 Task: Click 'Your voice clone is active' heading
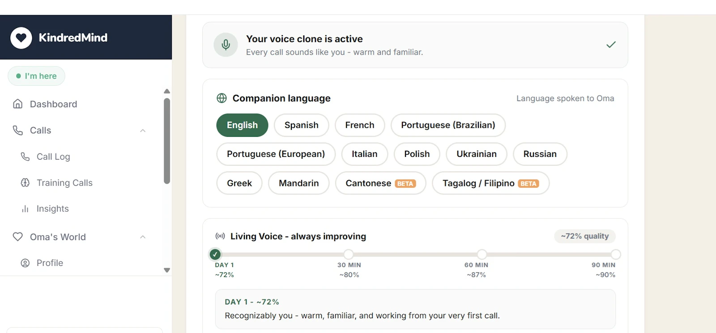(304, 39)
